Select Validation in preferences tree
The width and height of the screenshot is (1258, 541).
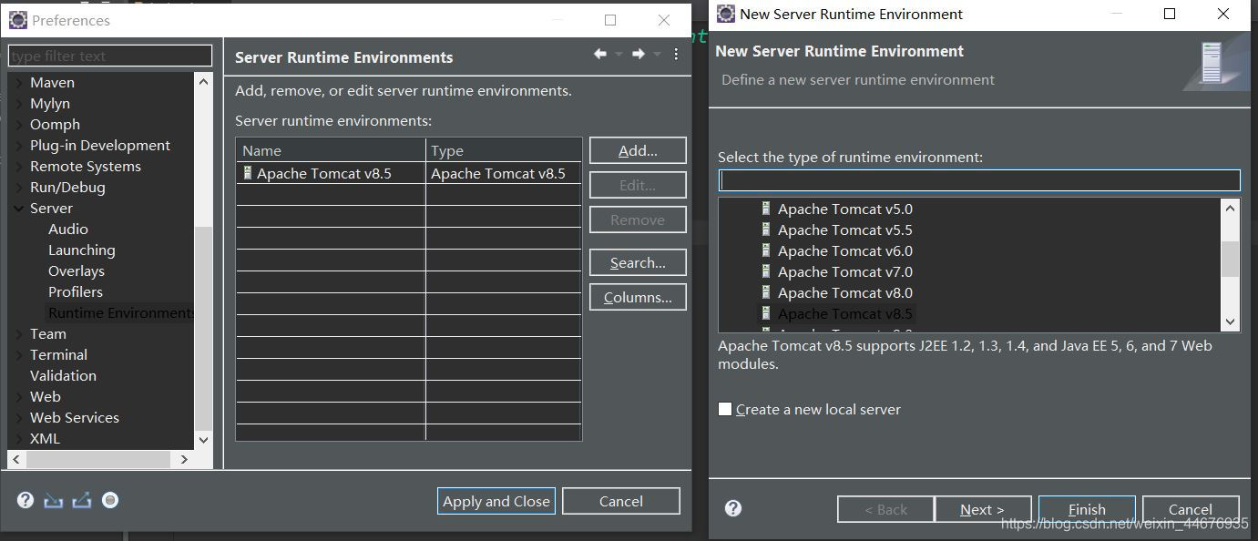pos(63,375)
